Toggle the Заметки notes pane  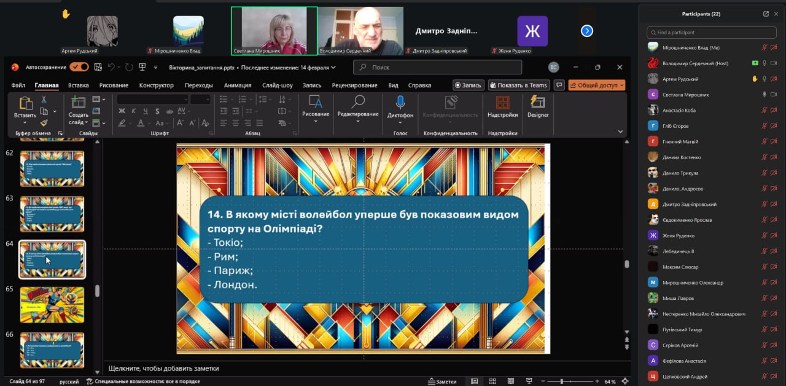pyautogui.click(x=442, y=382)
